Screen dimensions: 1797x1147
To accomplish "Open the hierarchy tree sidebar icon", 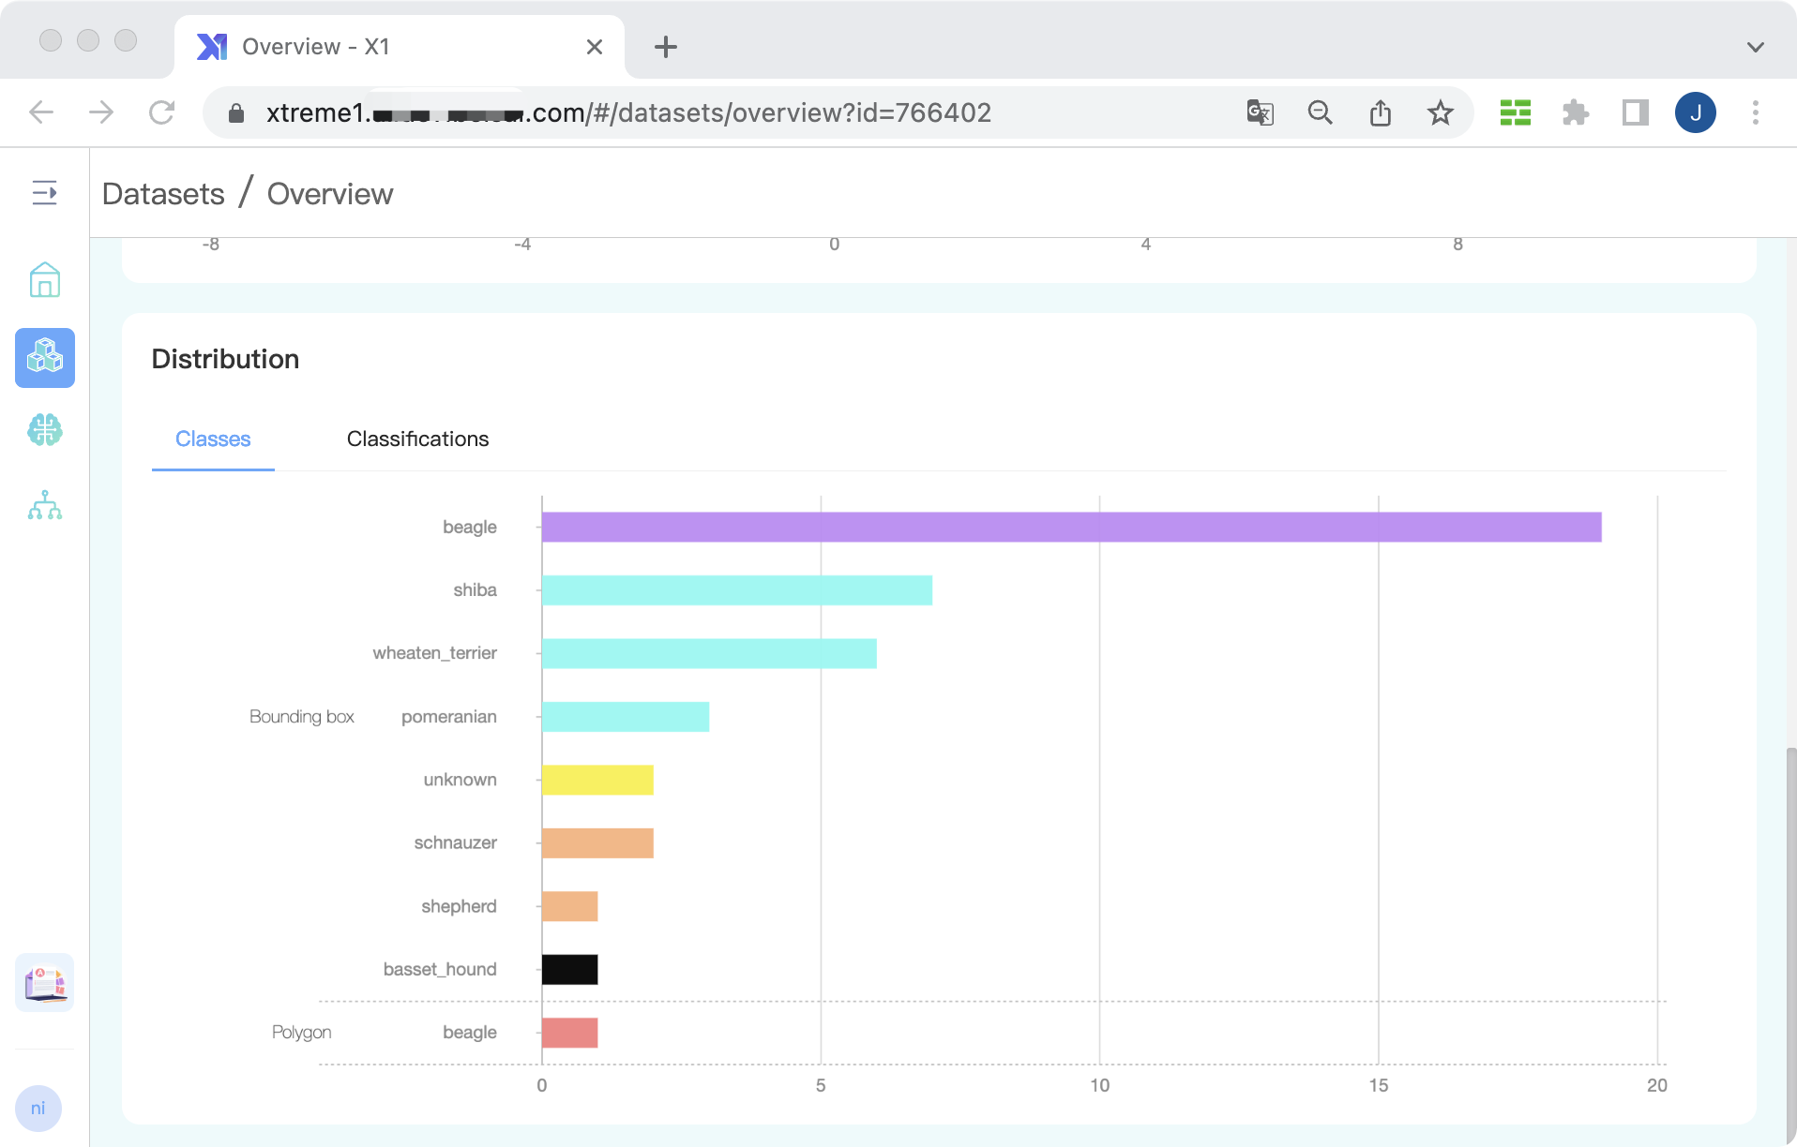I will point(44,506).
